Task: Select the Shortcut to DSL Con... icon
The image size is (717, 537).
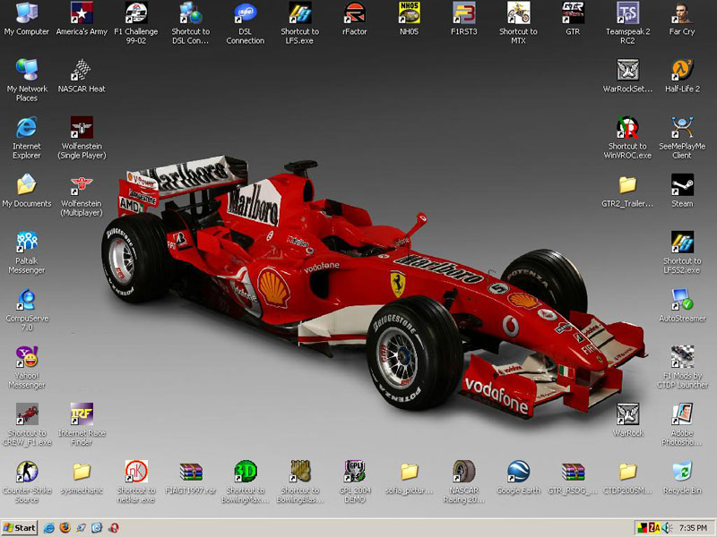Action: pyautogui.click(x=190, y=23)
